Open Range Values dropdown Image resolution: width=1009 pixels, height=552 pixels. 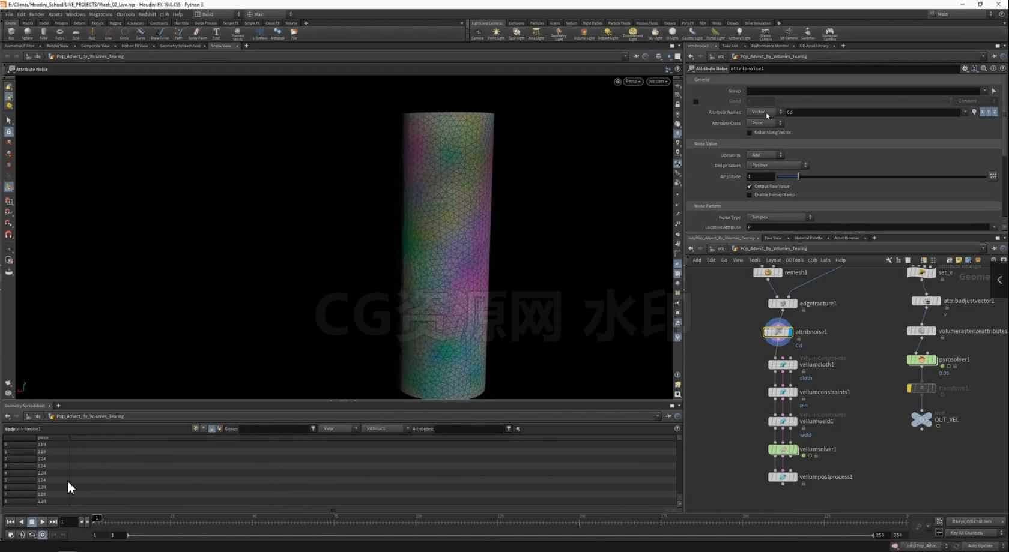click(x=777, y=165)
